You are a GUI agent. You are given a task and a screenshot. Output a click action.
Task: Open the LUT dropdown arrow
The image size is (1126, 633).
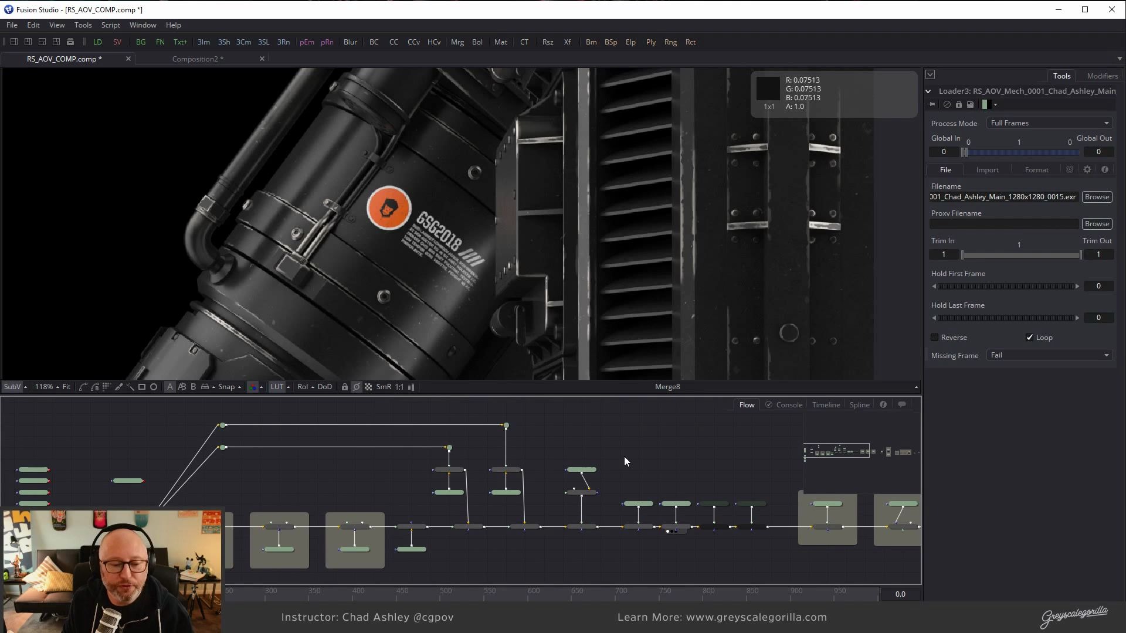point(288,387)
